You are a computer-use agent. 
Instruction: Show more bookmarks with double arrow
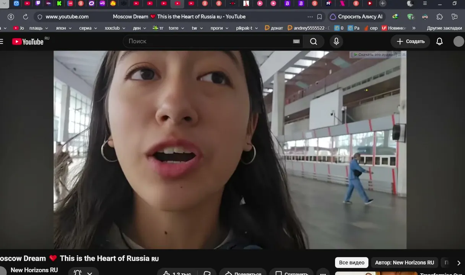click(414, 28)
